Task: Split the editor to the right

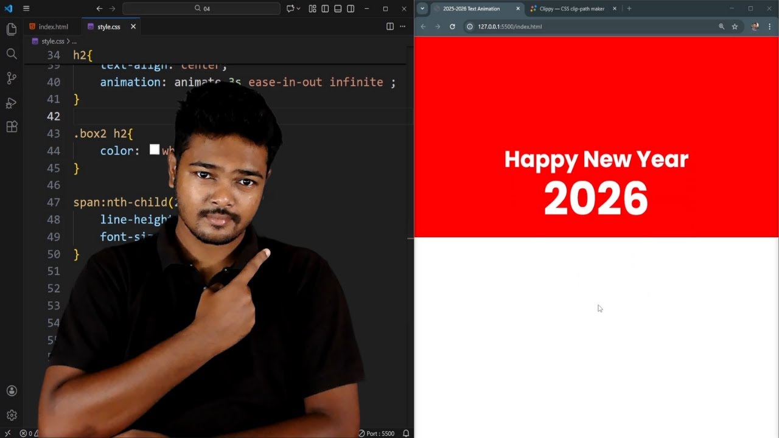Action: coord(390,27)
